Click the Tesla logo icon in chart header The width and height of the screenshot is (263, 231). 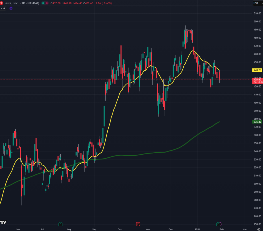2,3
